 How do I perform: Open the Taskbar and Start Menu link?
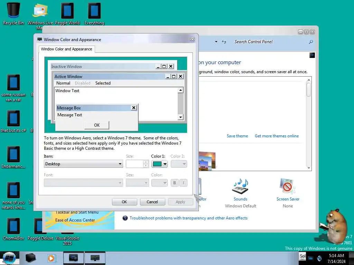tap(77, 213)
